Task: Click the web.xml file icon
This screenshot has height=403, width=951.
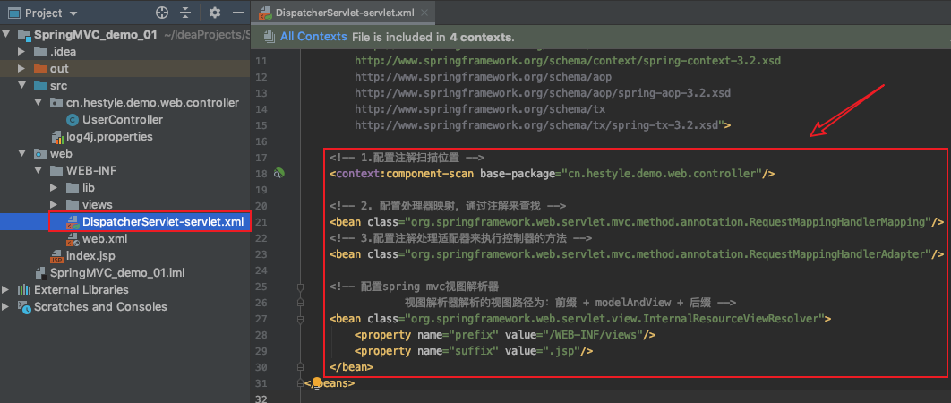Action: pos(73,239)
